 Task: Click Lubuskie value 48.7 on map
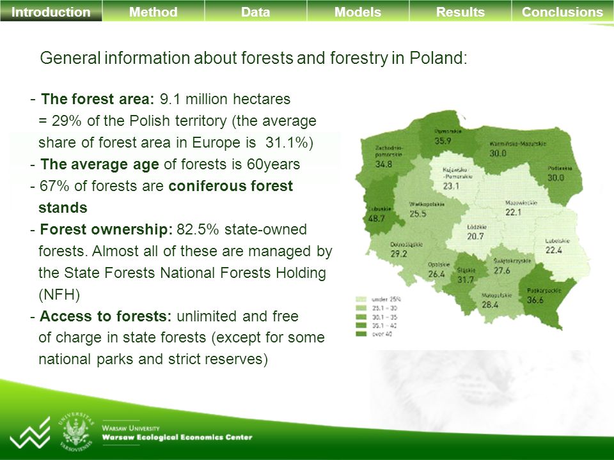tap(376, 218)
